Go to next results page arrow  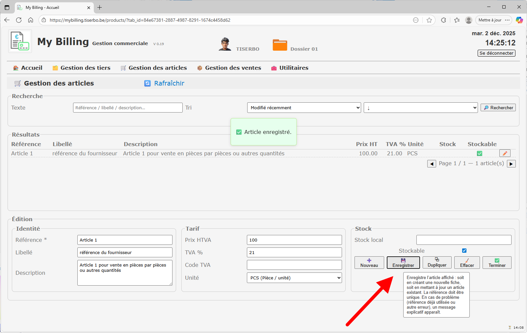[511, 164]
